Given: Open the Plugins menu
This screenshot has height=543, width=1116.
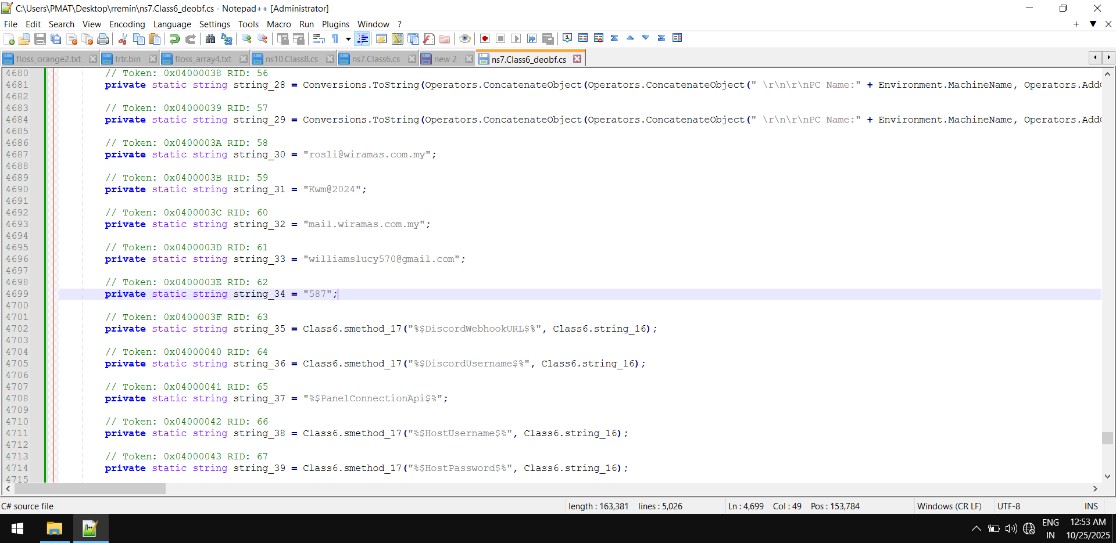Looking at the screenshot, I should point(335,24).
